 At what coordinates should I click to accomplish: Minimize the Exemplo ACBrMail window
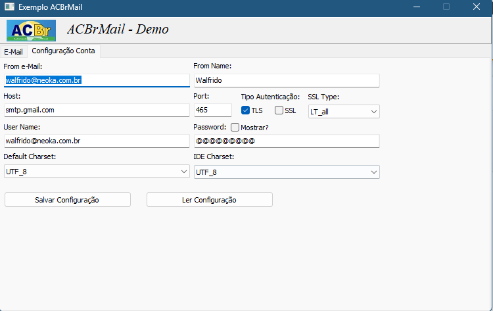[x=417, y=7]
